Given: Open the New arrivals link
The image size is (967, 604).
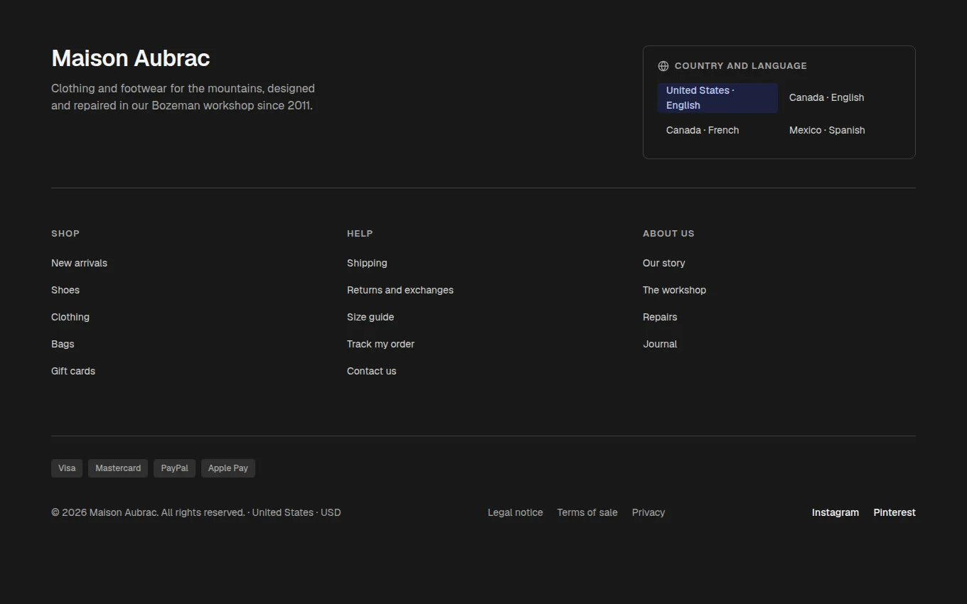Looking at the screenshot, I should (x=79, y=263).
